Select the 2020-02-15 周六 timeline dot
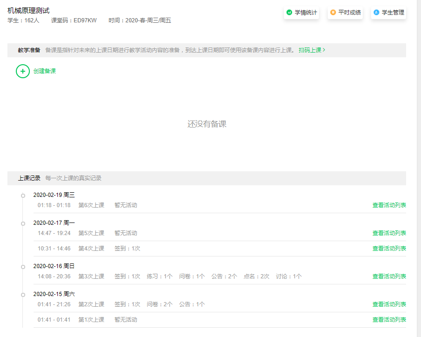Viewport: 421px width, 337px height. click(23, 295)
